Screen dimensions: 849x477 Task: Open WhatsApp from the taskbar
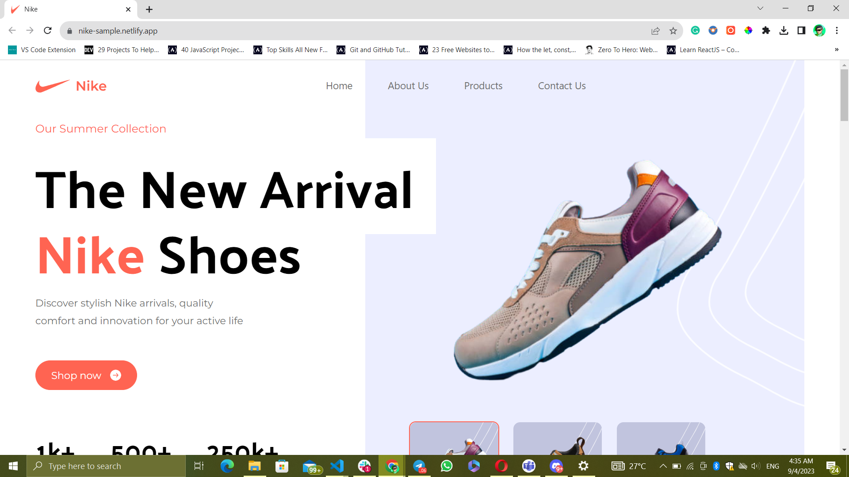pos(447,466)
